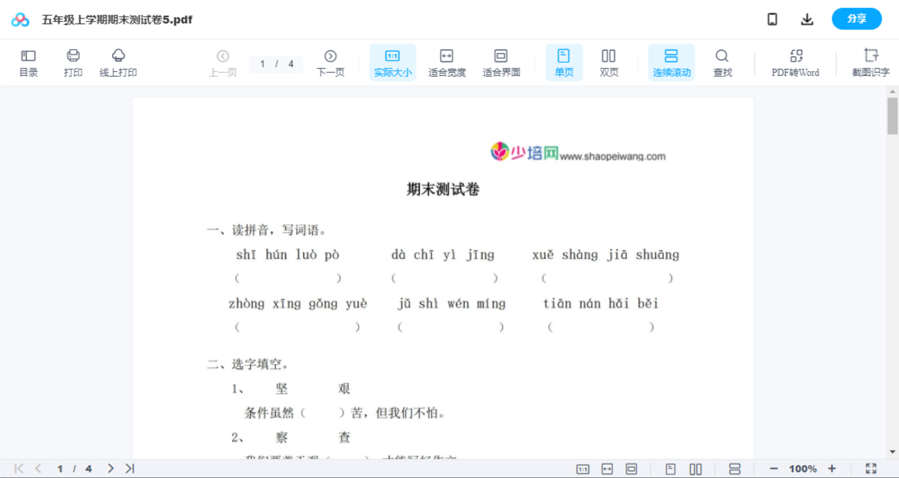Switch to mobile phone preview

click(x=772, y=19)
